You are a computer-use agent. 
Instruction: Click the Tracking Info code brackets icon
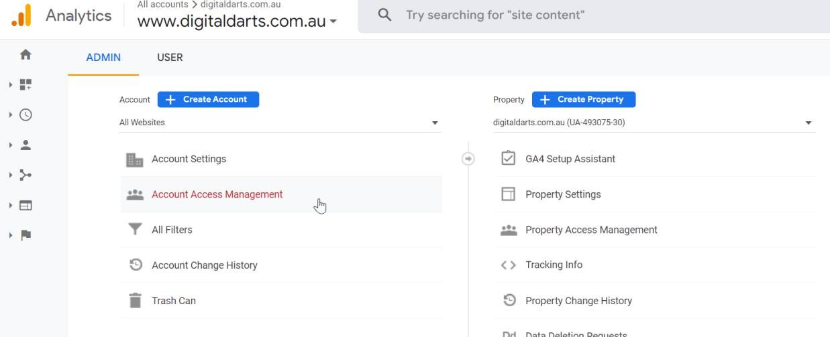coord(509,265)
